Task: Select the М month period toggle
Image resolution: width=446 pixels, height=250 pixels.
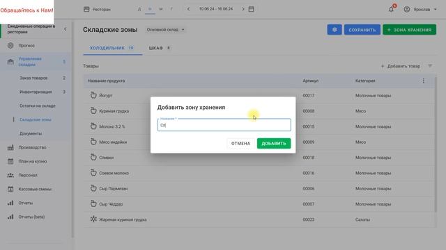Action: click(161, 9)
